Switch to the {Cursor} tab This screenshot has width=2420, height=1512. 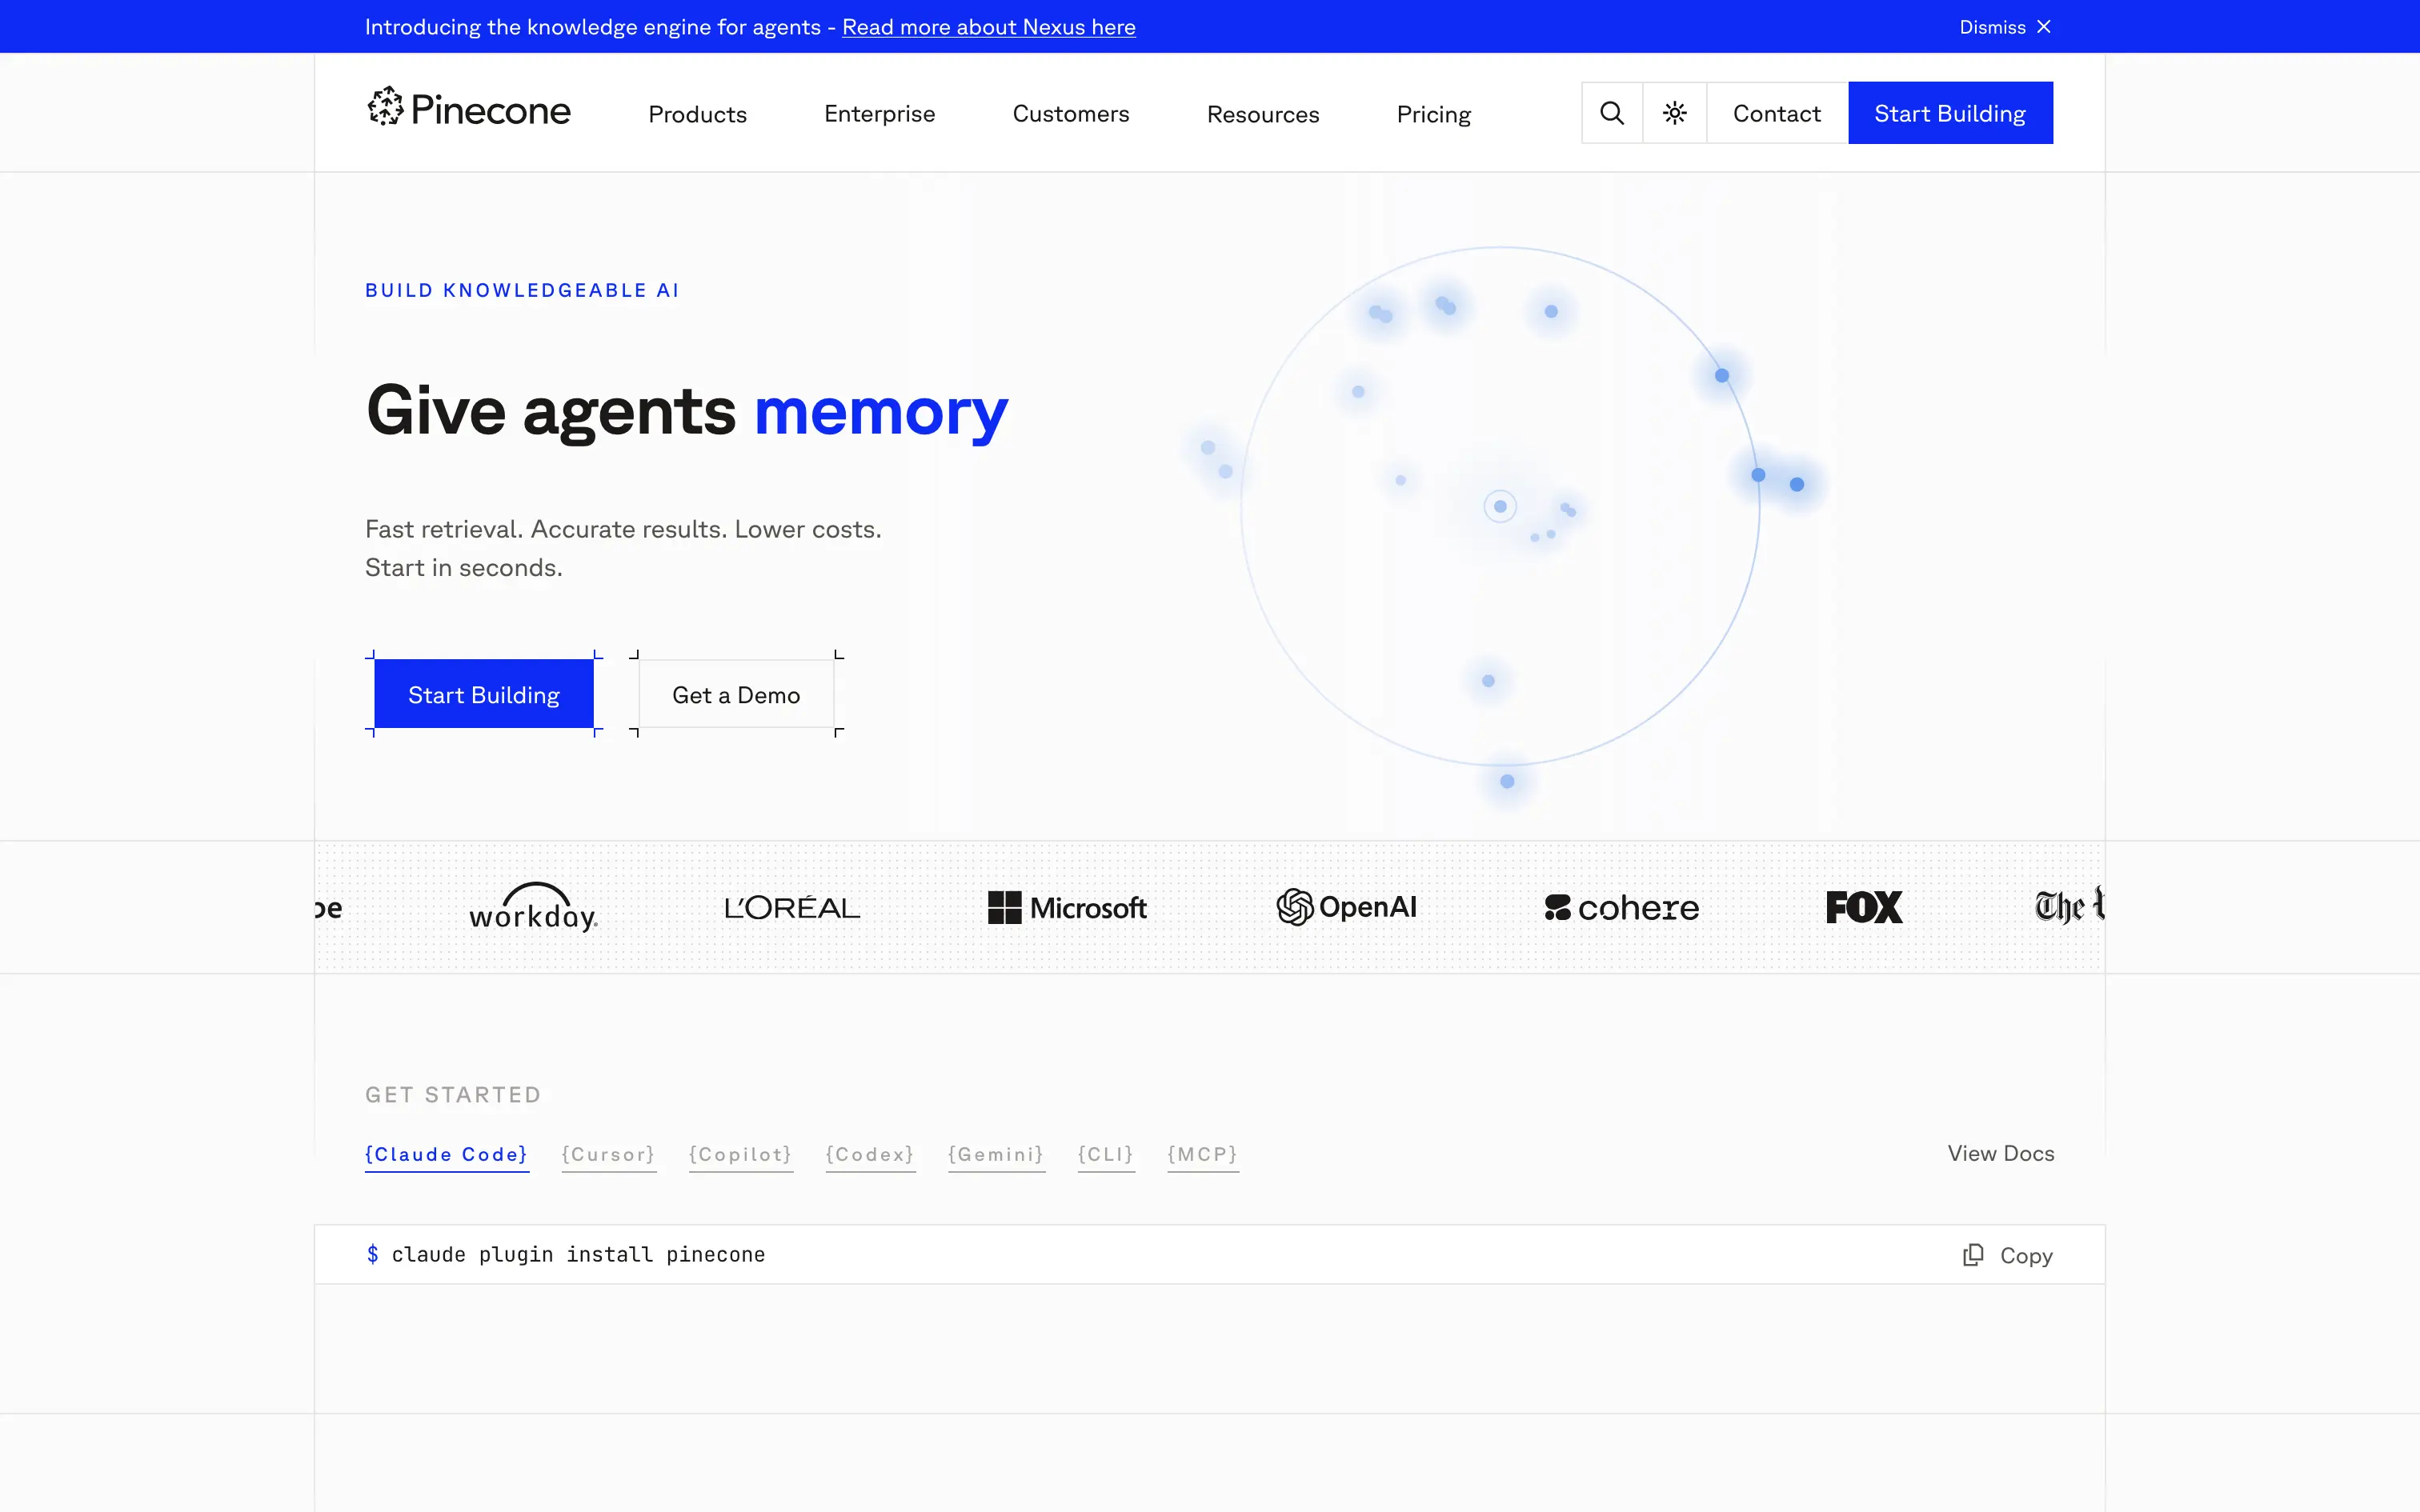609,1155
